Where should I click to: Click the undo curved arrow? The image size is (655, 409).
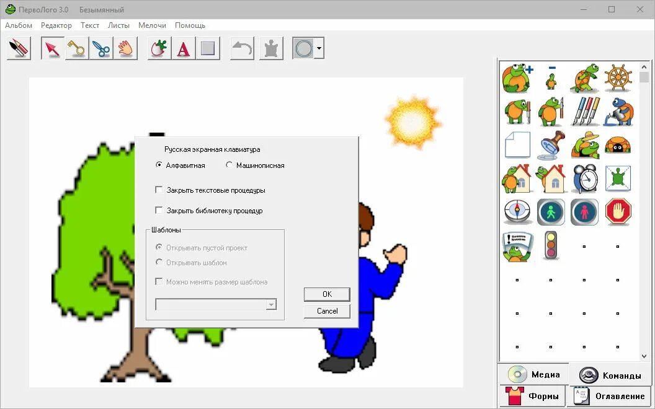(243, 48)
